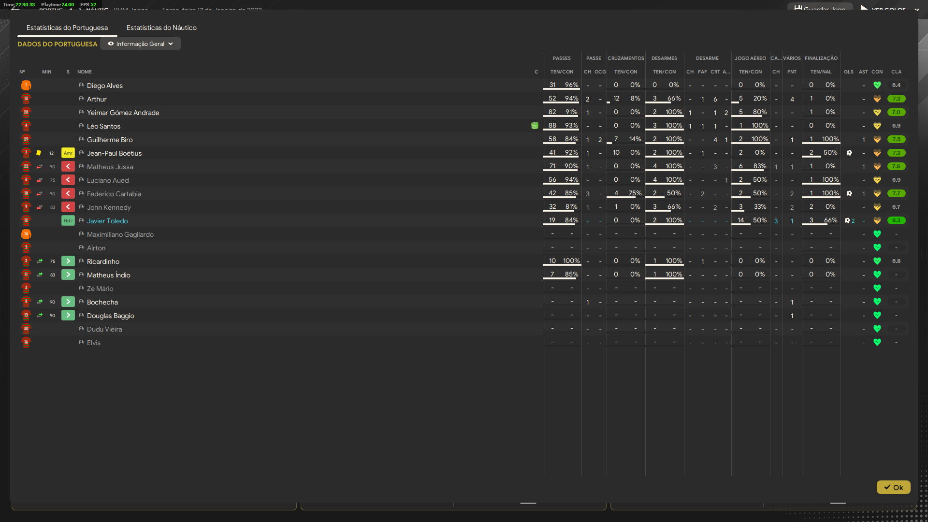Click substituted-off arrow icon for Matheus Jussa

click(40, 167)
